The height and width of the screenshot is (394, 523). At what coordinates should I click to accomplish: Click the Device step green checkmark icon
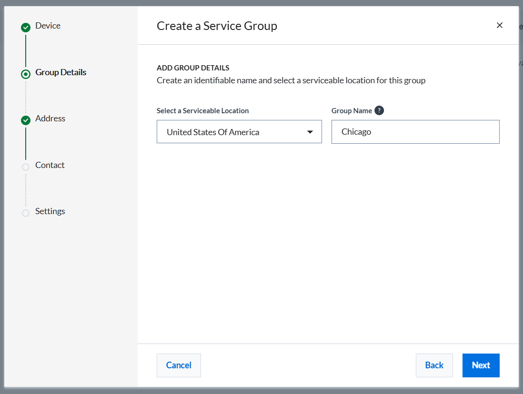pyautogui.click(x=26, y=28)
